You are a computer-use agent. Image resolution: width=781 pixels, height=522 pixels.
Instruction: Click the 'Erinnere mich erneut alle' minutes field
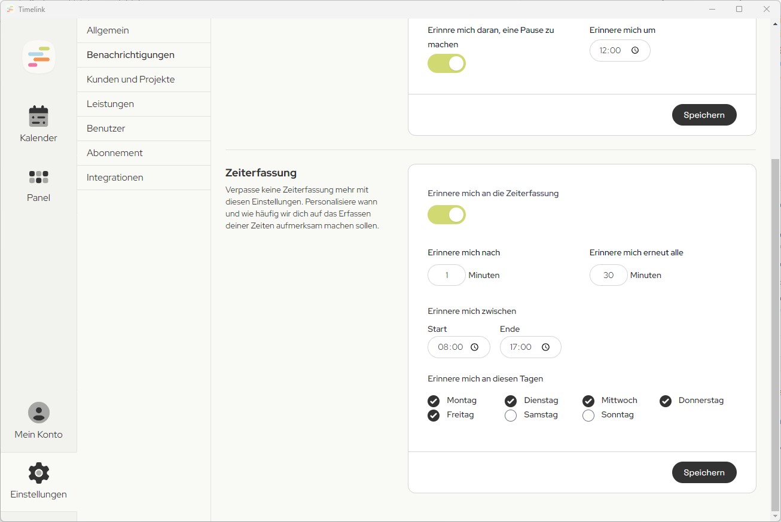[608, 275]
